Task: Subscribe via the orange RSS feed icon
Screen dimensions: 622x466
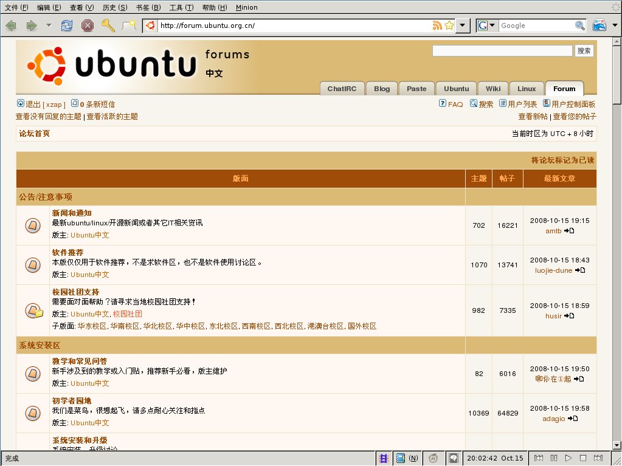Action: 437,26
